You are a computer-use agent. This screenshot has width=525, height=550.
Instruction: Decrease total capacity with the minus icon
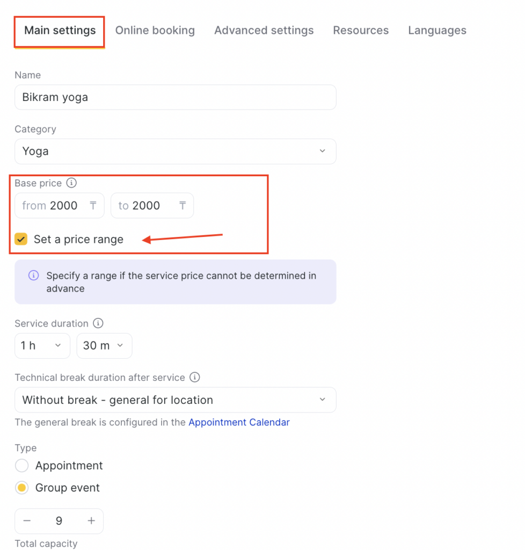27,520
